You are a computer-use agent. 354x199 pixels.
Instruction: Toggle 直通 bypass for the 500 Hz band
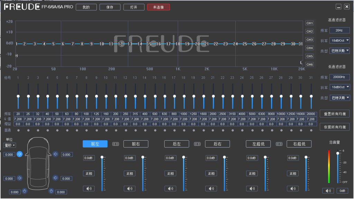pyautogui.click(x=155, y=130)
